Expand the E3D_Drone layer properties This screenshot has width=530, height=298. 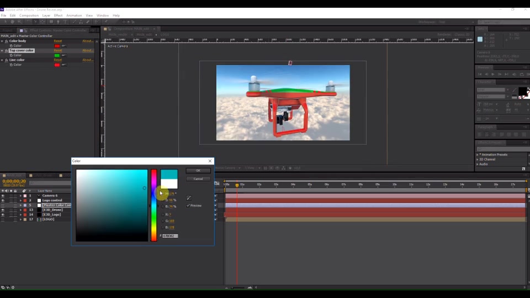(x=20, y=210)
